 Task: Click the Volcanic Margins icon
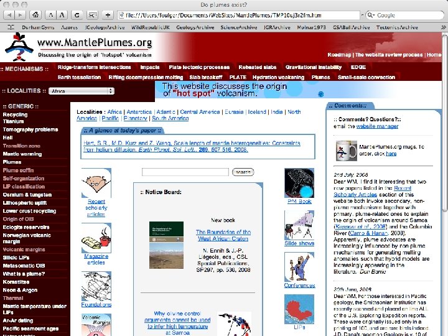click(x=96, y=325)
